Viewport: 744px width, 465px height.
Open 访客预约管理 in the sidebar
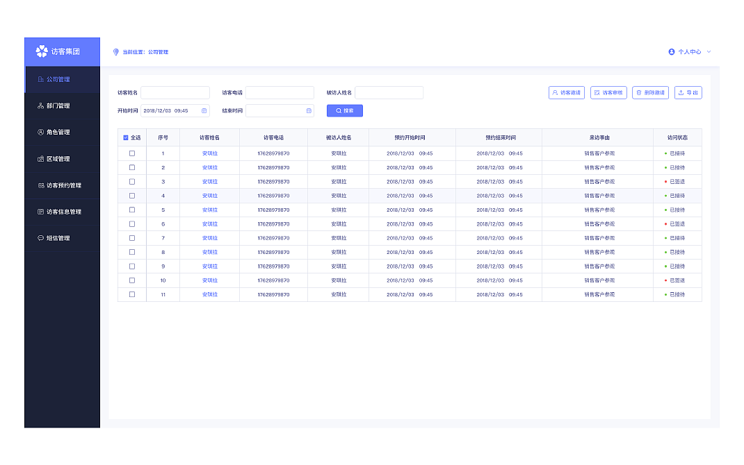click(x=62, y=185)
